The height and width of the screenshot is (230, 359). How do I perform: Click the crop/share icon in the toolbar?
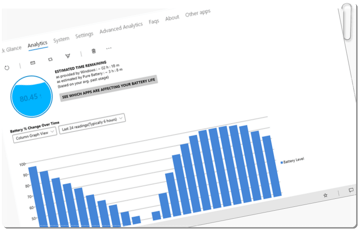pyautogui.click(x=51, y=60)
